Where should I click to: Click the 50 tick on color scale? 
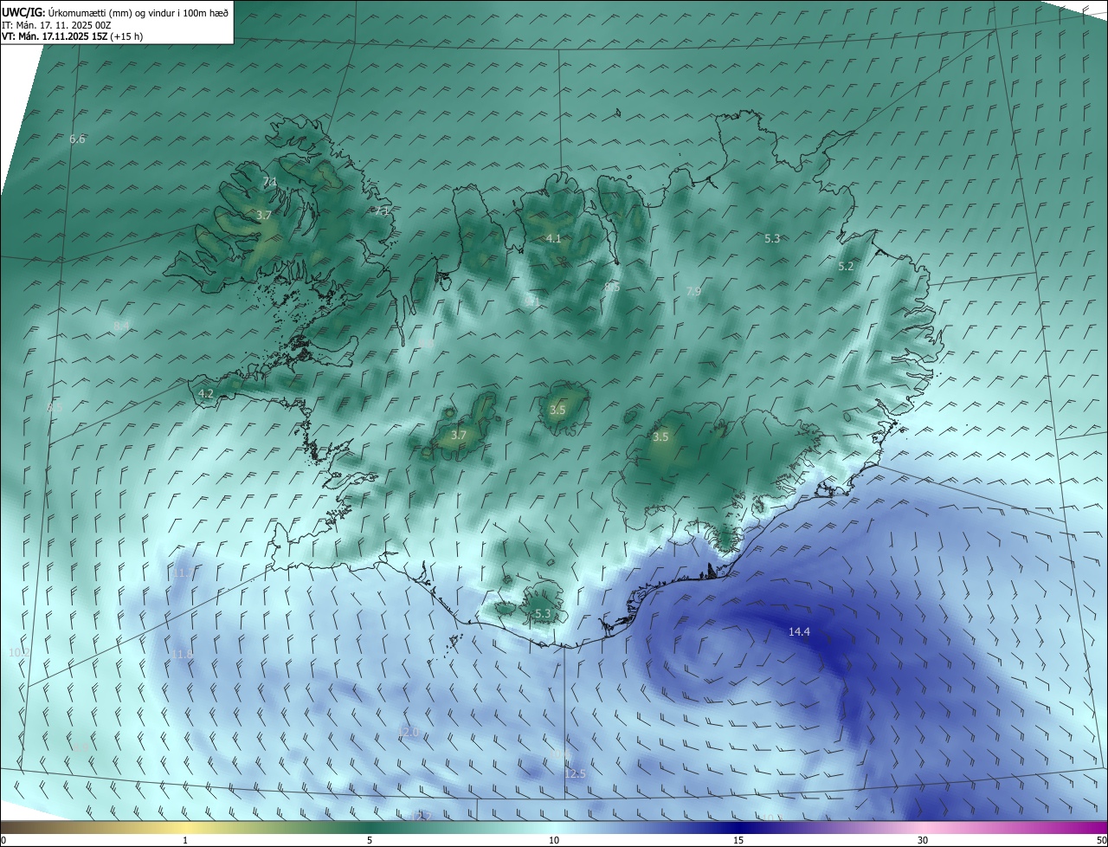coord(1101,840)
